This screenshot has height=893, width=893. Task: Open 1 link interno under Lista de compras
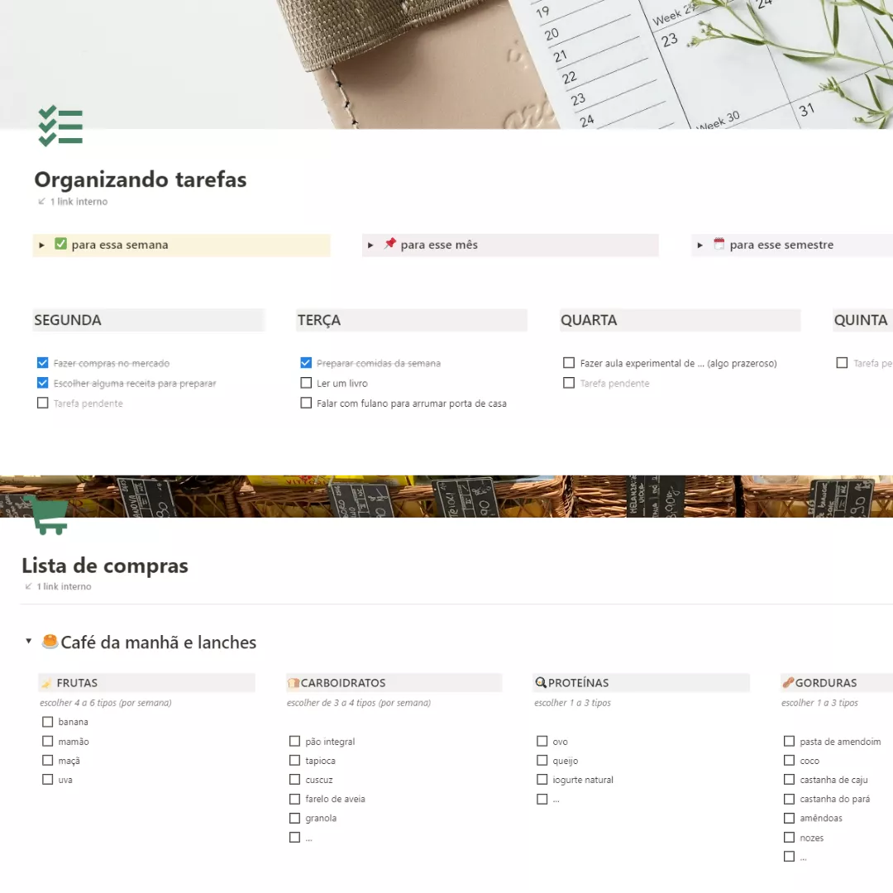(x=64, y=586)
